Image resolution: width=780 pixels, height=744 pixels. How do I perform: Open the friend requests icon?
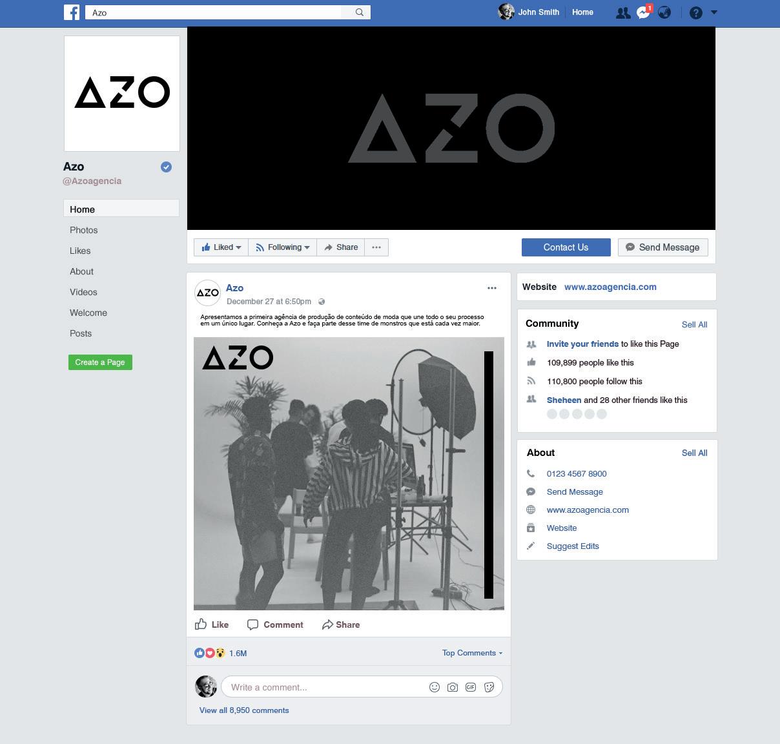coord(622,12)
